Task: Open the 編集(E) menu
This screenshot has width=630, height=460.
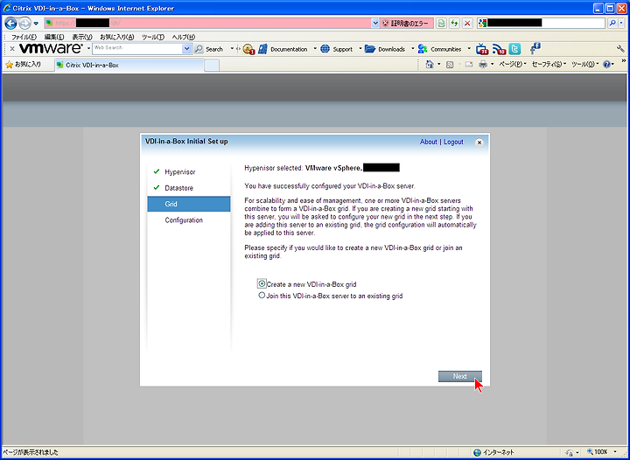Action: pyautogui.click(x=54, y=37)
